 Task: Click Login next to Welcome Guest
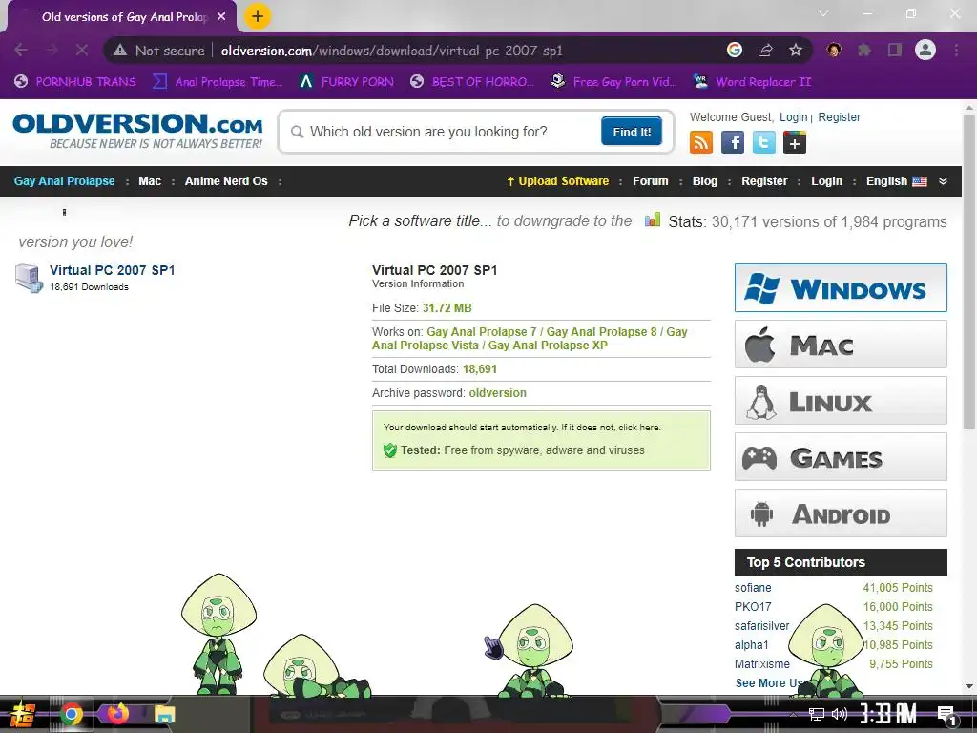click(x=793, y=117)
